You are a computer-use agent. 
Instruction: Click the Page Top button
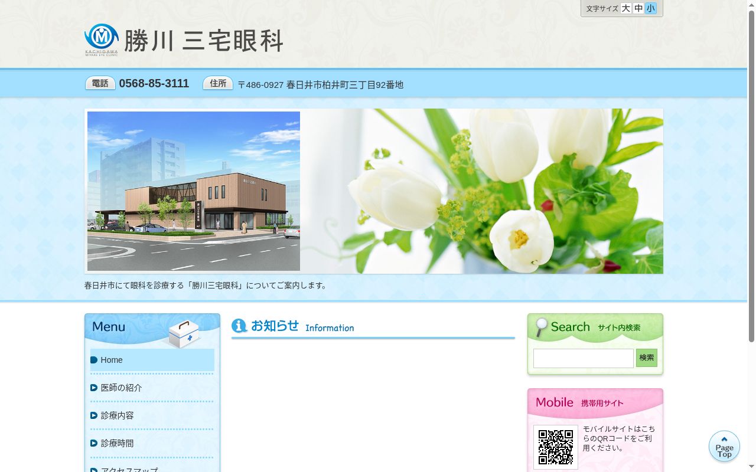pyautogui.click(x=724, y=446)
